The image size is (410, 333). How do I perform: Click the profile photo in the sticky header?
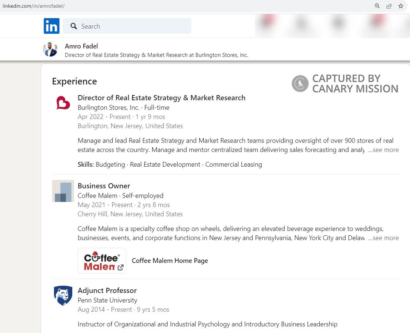[x=50, y=49]
